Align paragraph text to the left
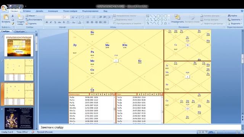 point(88,22)
